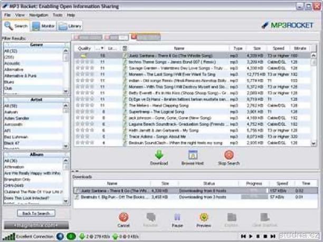Screen dimensions: 323x242
Task: Click the green Download arrow icon
Action: click(159, 154)
